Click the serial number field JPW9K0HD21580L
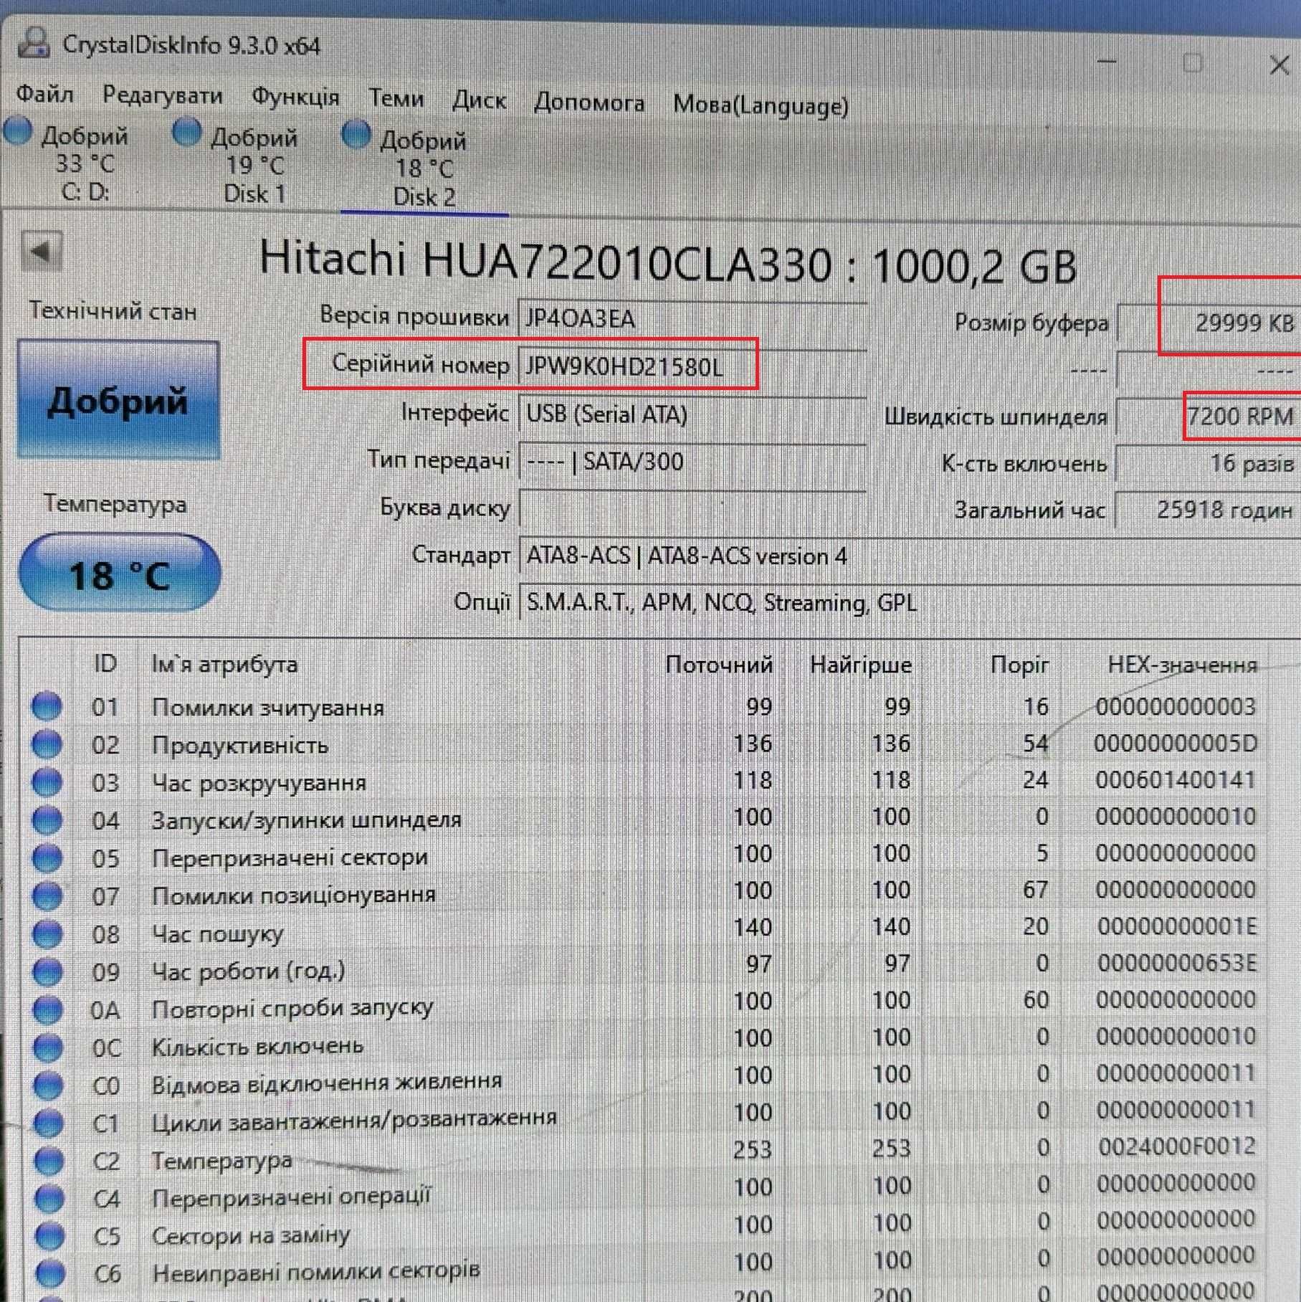Screen dimensions: 1301x1302 tap(692, 366)
